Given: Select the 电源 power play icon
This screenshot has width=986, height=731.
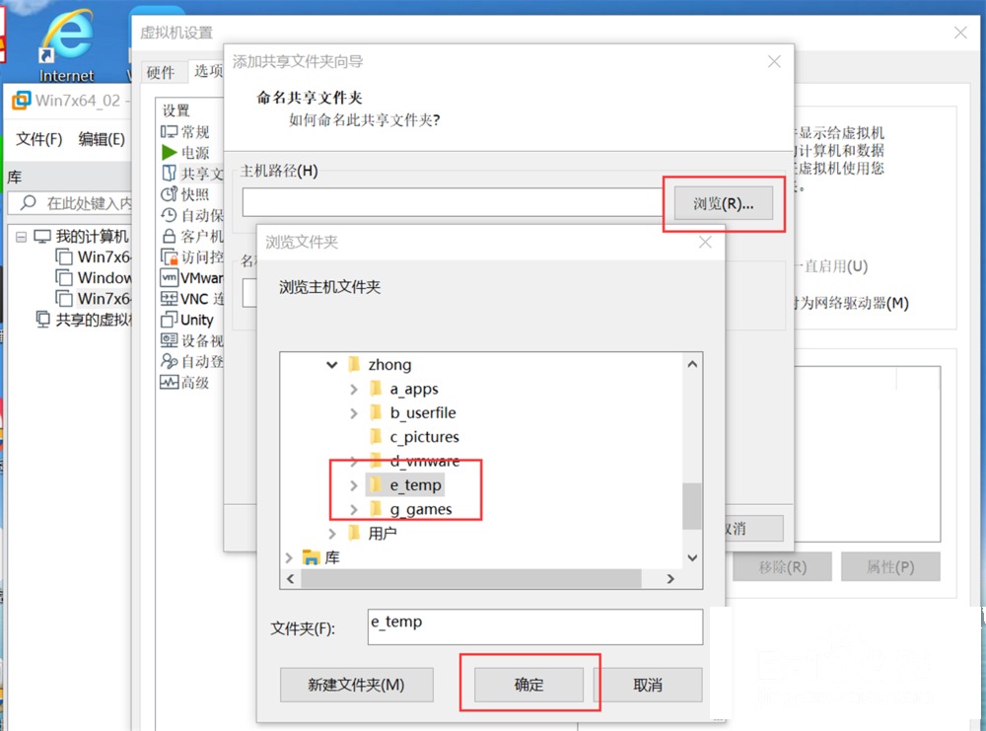Looking at the screenshot, I should (169, 152).
